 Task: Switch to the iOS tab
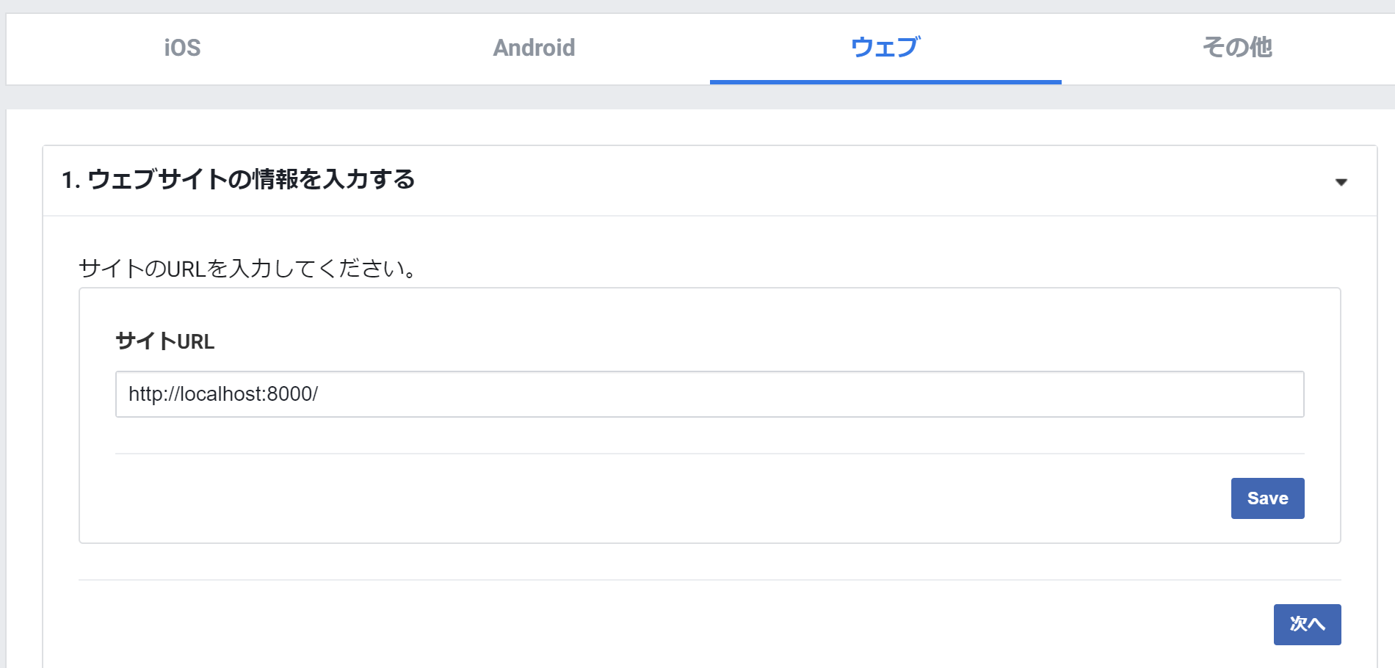click(x=182, y=48)
